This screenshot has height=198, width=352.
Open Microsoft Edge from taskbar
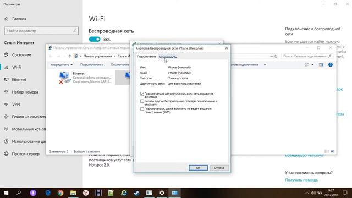pyautogui.click(x=48, y=193)
